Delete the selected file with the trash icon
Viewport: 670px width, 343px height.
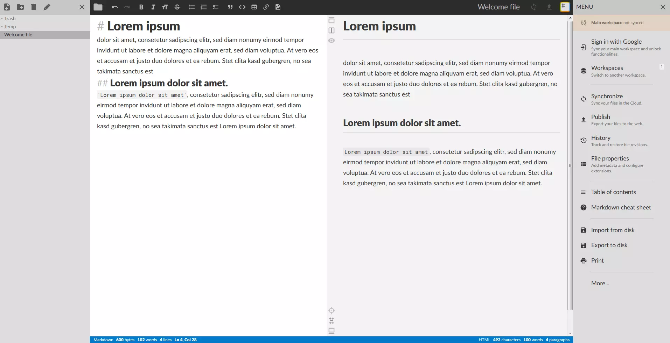coord(34,7)
